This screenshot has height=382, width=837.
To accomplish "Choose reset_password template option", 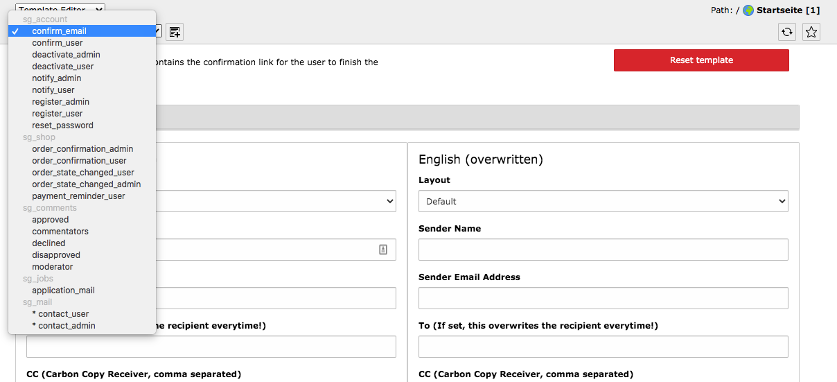I will pyautogui.click(x=62, y=125).
